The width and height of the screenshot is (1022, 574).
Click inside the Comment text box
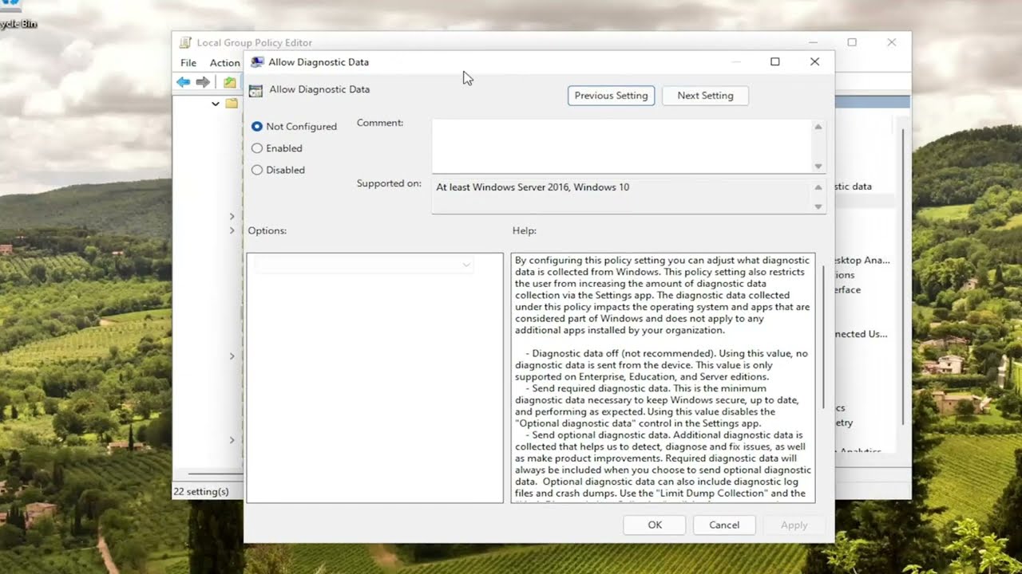[621, 146]
